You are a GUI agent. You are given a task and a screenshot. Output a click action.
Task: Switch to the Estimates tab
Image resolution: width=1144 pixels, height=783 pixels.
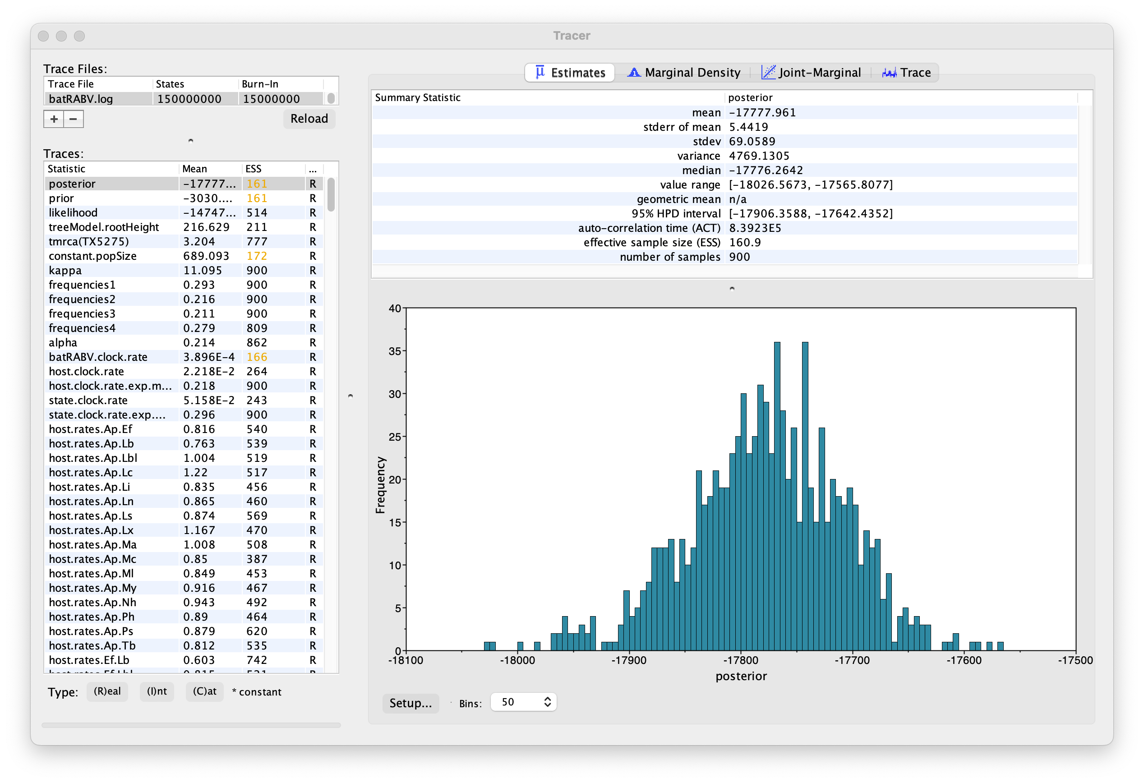pos(570,72)
